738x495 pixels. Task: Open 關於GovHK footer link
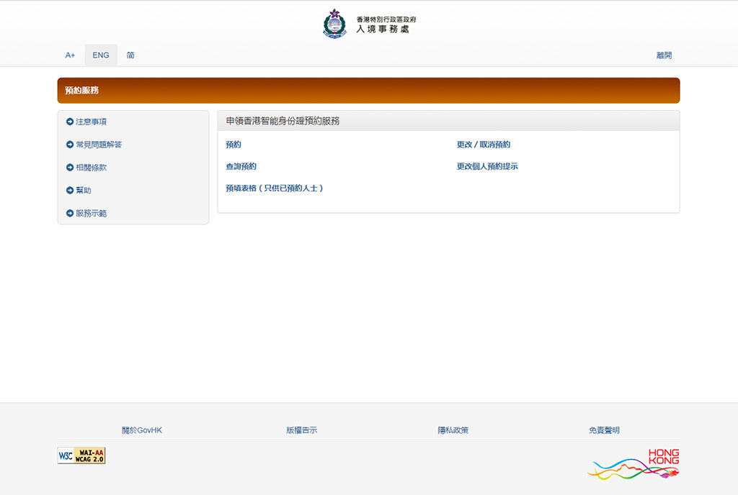[142, 430]
